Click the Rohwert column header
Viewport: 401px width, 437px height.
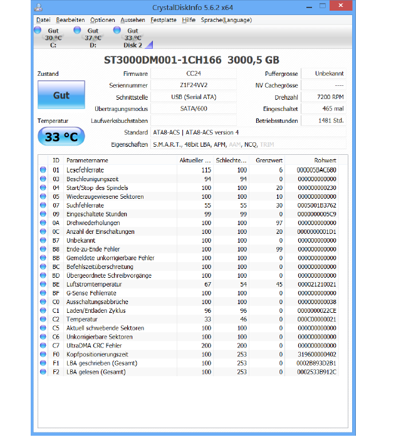pyautogui.click(x=312, y=161)
